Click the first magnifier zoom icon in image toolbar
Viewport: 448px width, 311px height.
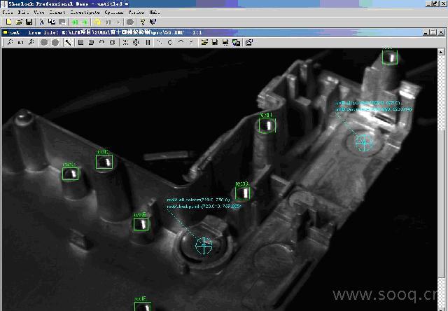(x=9, y=42)
